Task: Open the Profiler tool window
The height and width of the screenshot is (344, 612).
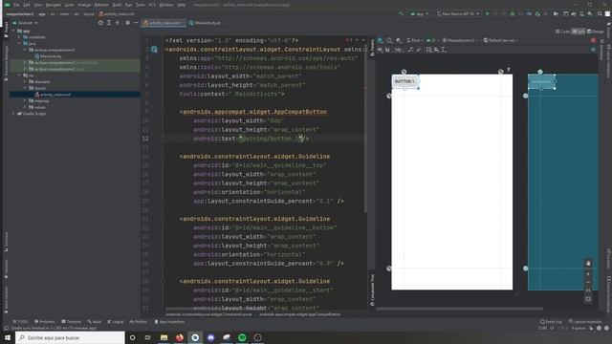Action: 138,322
